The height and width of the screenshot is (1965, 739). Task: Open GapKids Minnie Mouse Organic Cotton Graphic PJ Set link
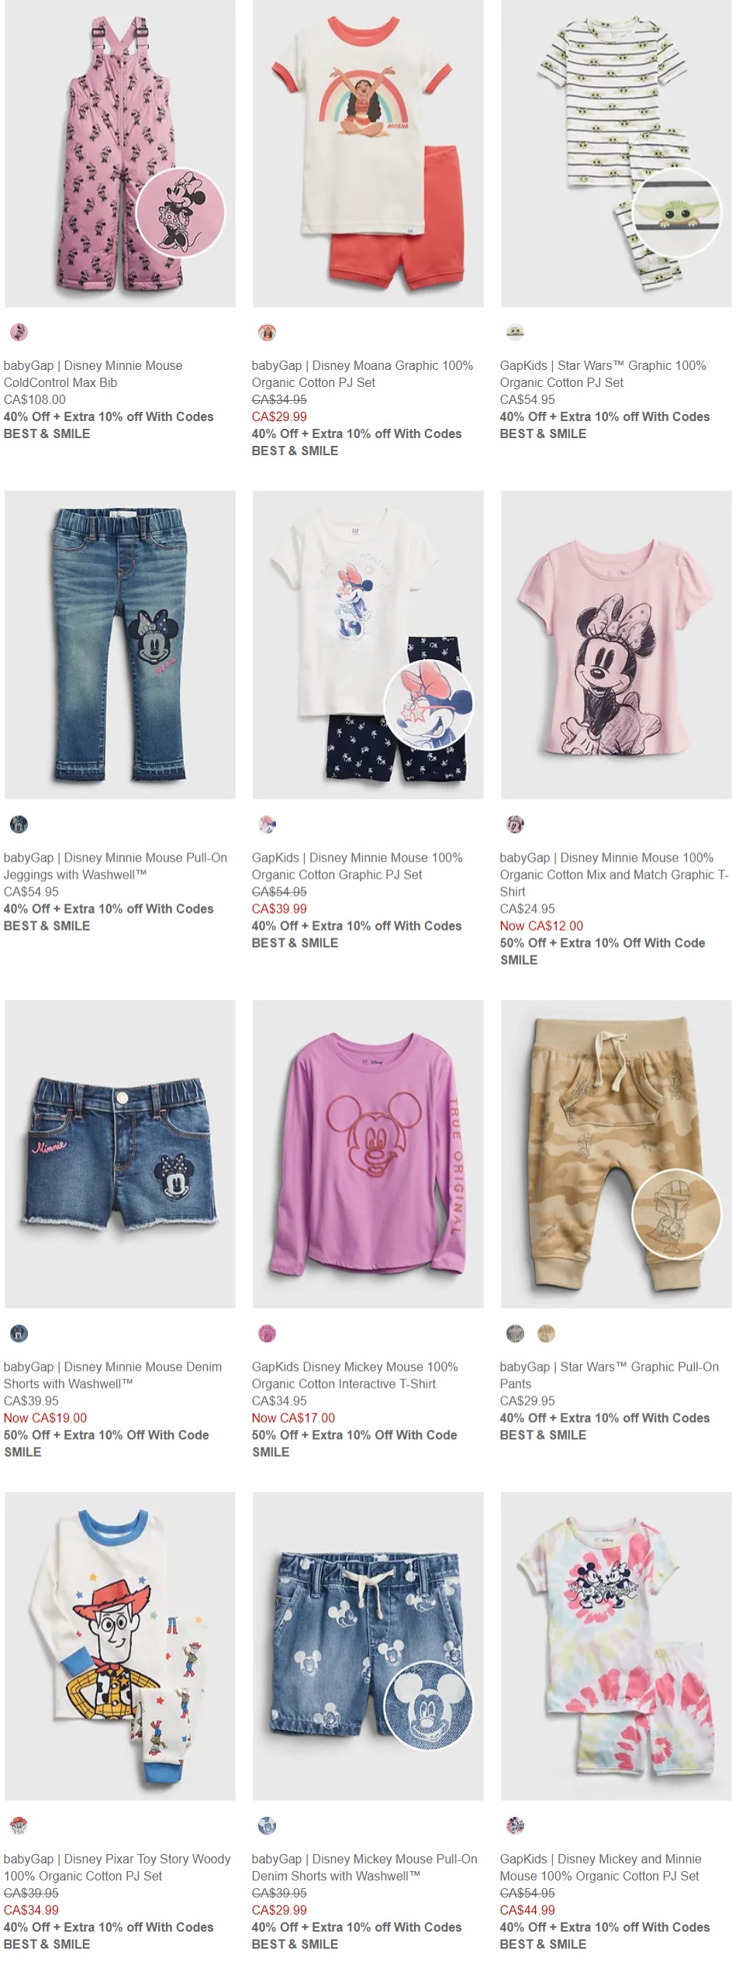coord(357,866)
